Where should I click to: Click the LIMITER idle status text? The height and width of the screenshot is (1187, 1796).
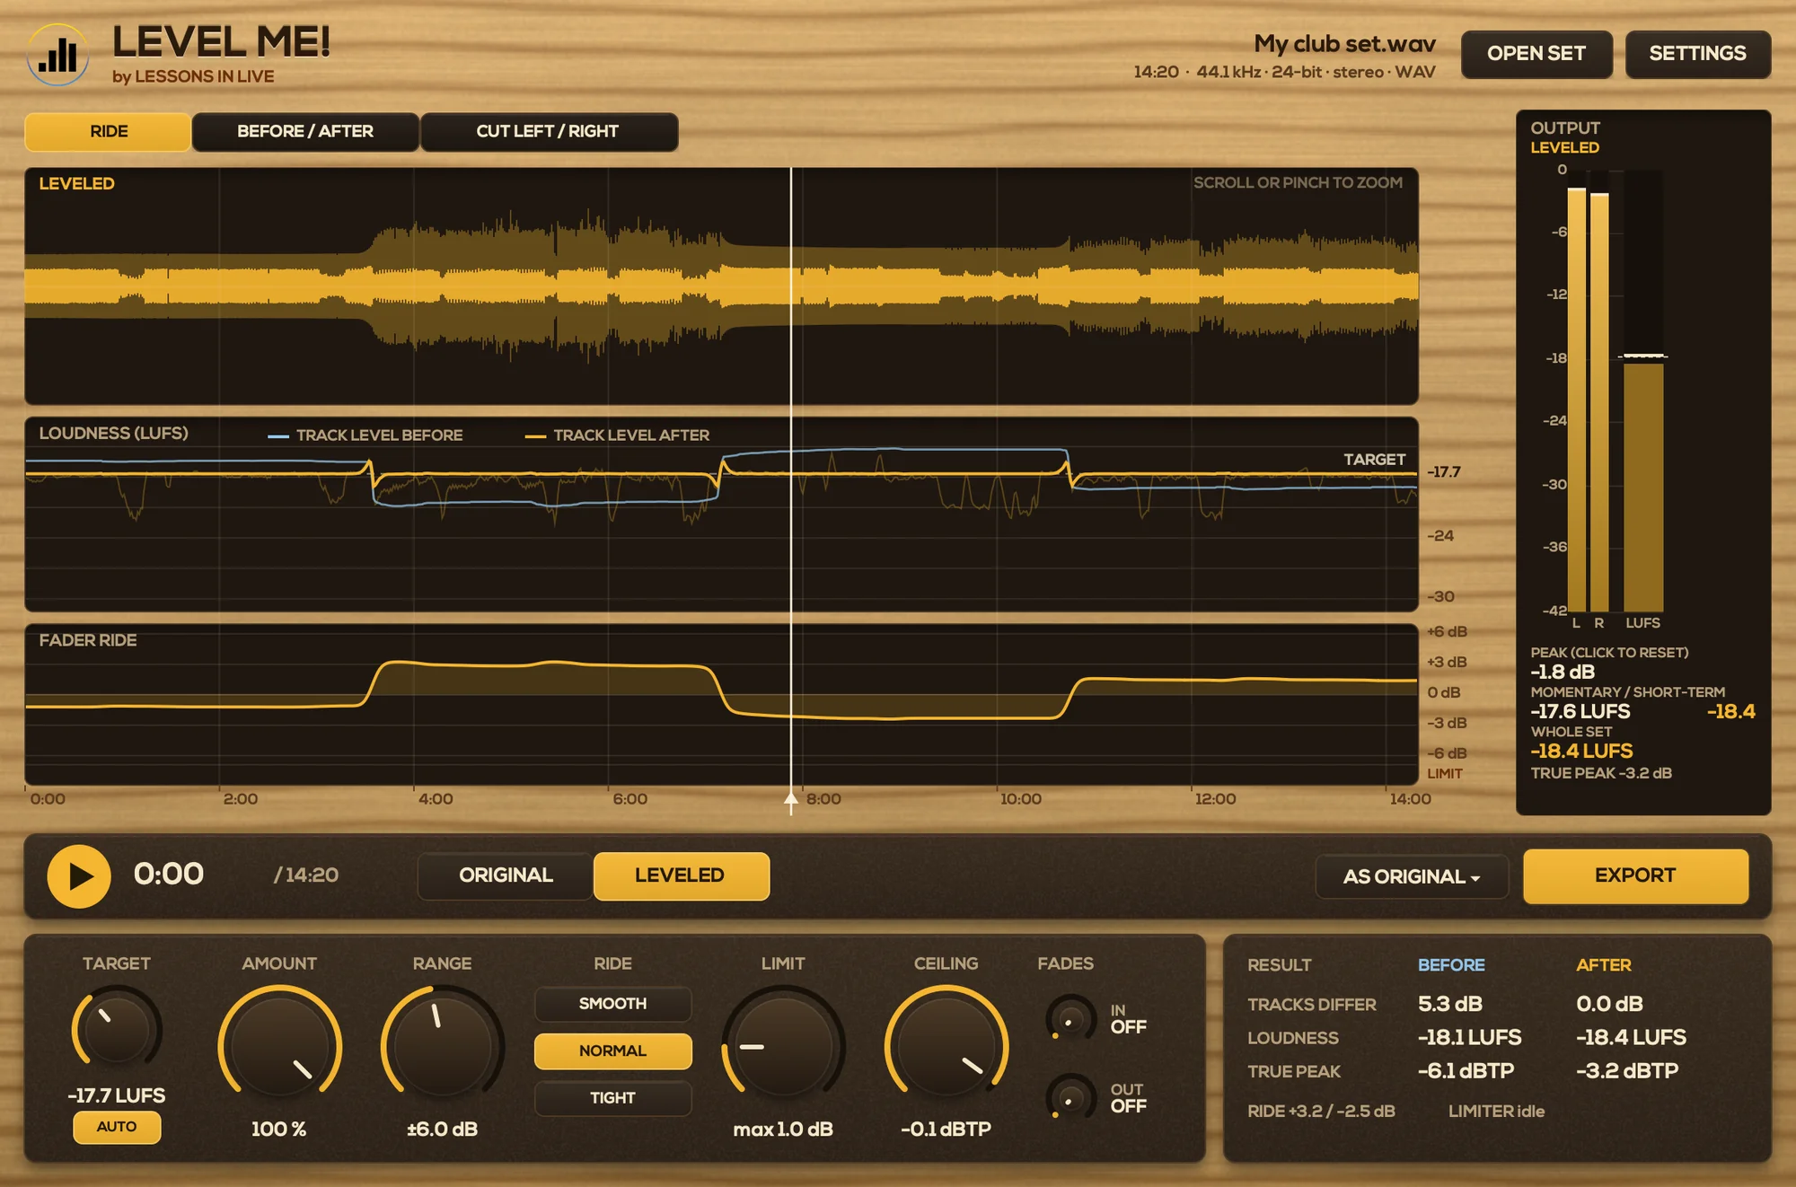coord(1496,1112)
